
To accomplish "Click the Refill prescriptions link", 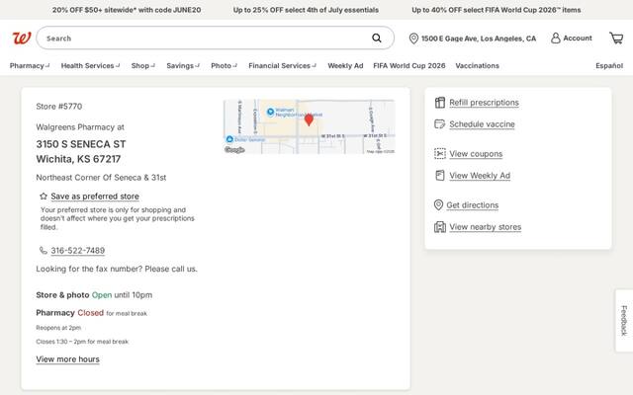I will pyautogui.click(x=484, y=103).
